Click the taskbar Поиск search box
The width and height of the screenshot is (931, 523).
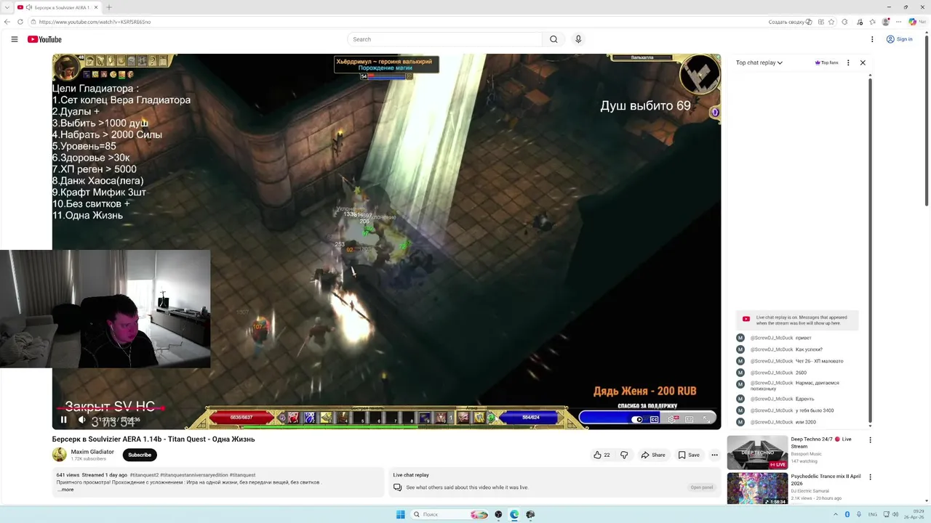click(450, 514)
